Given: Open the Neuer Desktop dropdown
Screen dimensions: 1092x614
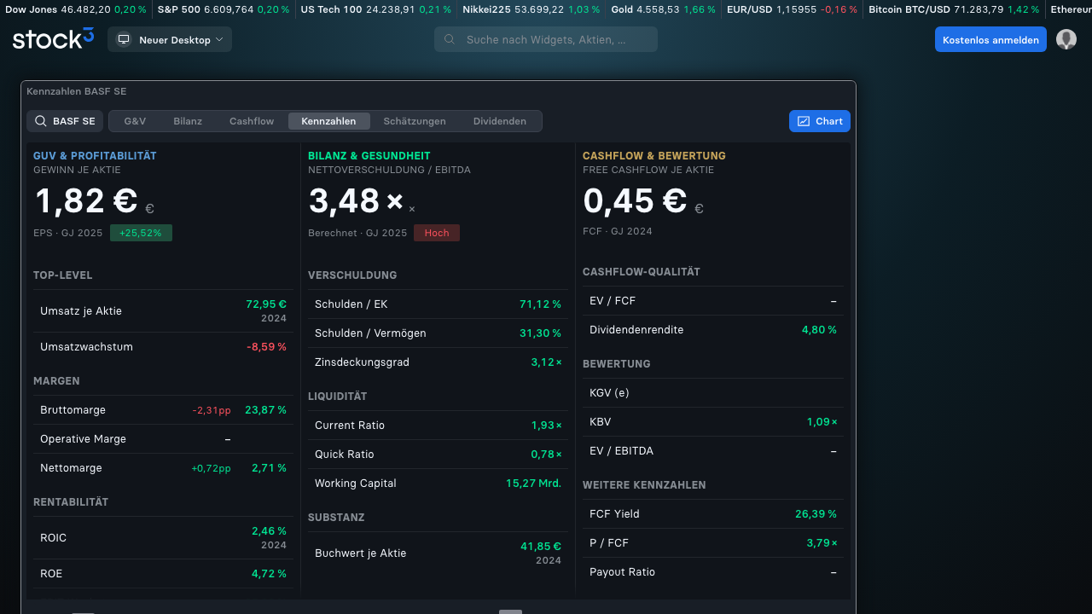Looking at the screenshot, I should 170,39.
